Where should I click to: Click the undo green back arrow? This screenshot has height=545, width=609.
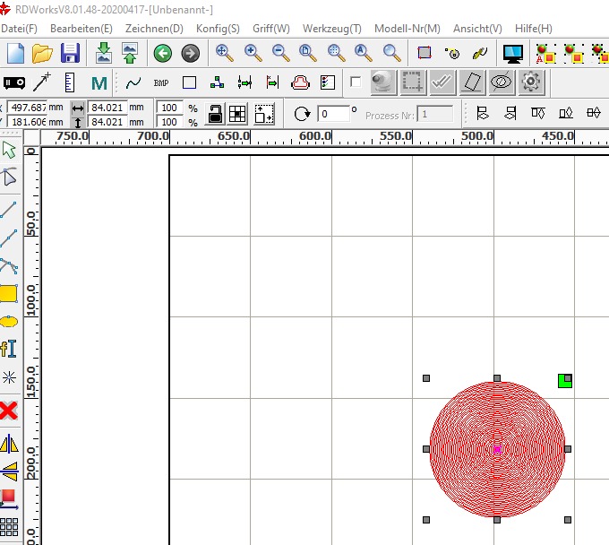click(162, 54)
